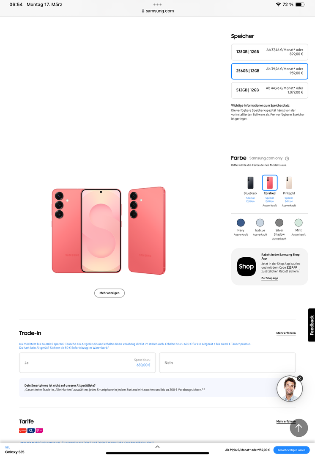Viewport: 315px width, 457px height.
Task: Close the chat assistant avatar bubble
Action: click(x=300, y=378)
